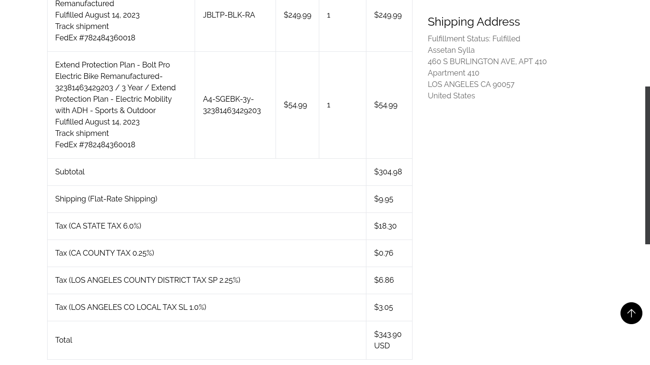Click the dark vertical page scrollbar
This screenshot has height=365, width=650.
(647, 165)
